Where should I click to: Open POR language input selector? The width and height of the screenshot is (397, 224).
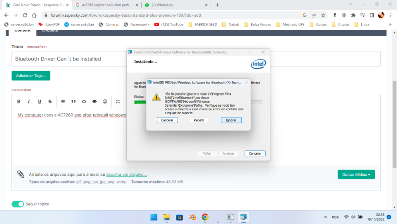335,217
